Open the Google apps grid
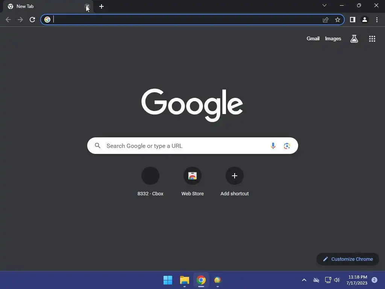This screenshot has width=385, height=289. [372, 39]
